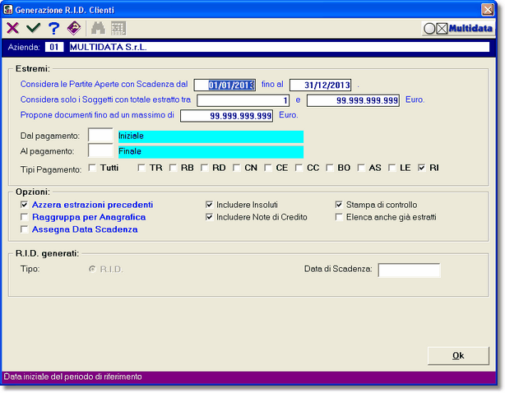The width and height of the screenshot is (505, 393).
Task: Click the maximum total extracted field
Action: tap(354, 100)
